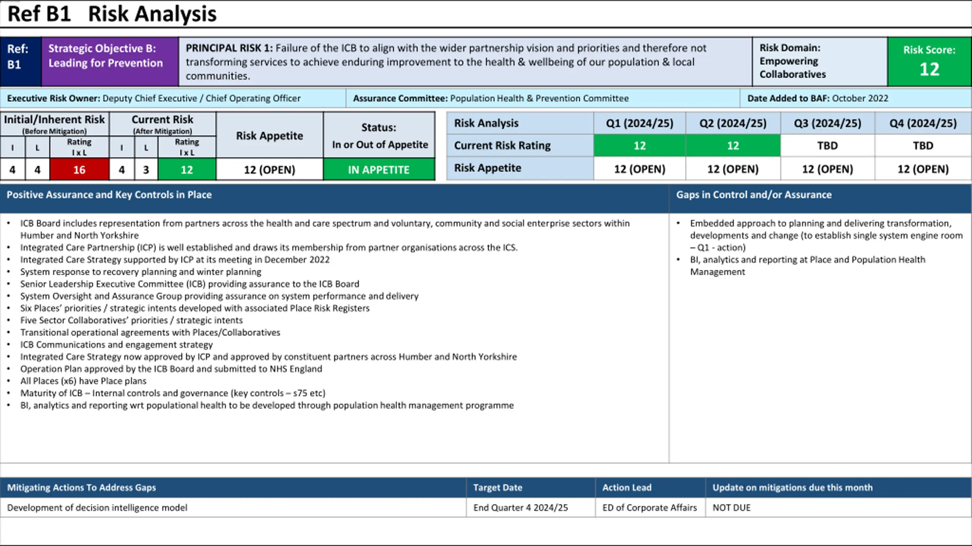Click the green IN APPETITE status cell
The width and height of the screenshot is (972, 546).
pos(379,169)
